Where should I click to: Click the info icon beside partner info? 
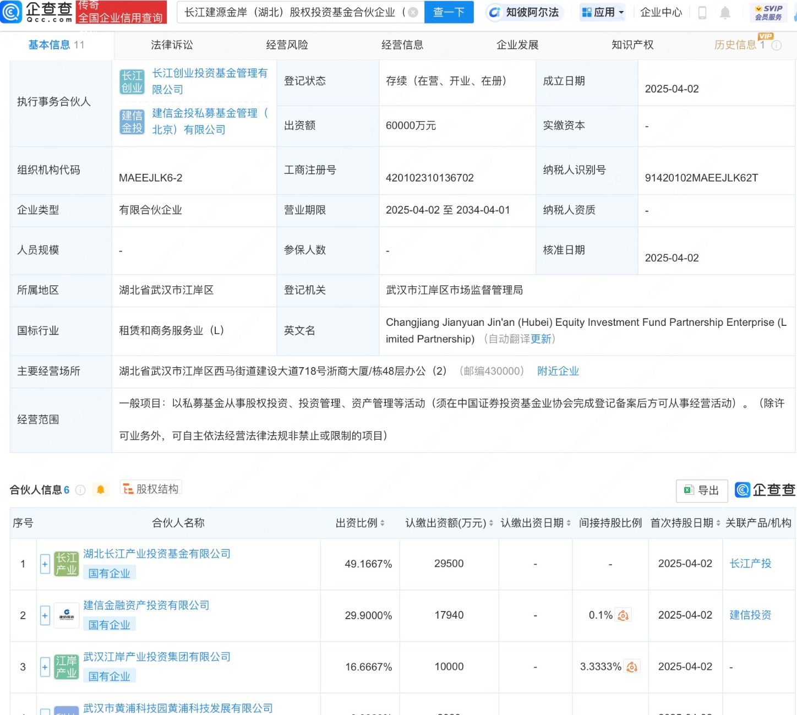click(x=80, y=490)
